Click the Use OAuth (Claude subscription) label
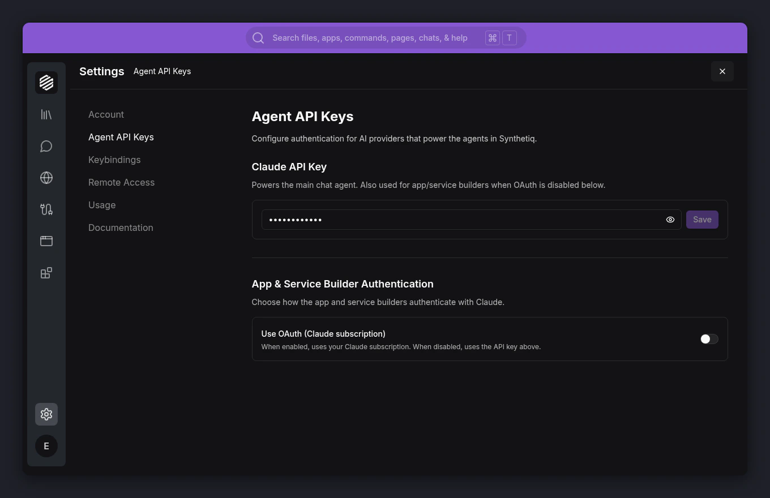Screen dimensions: 770x498 [x=323, y=334]
